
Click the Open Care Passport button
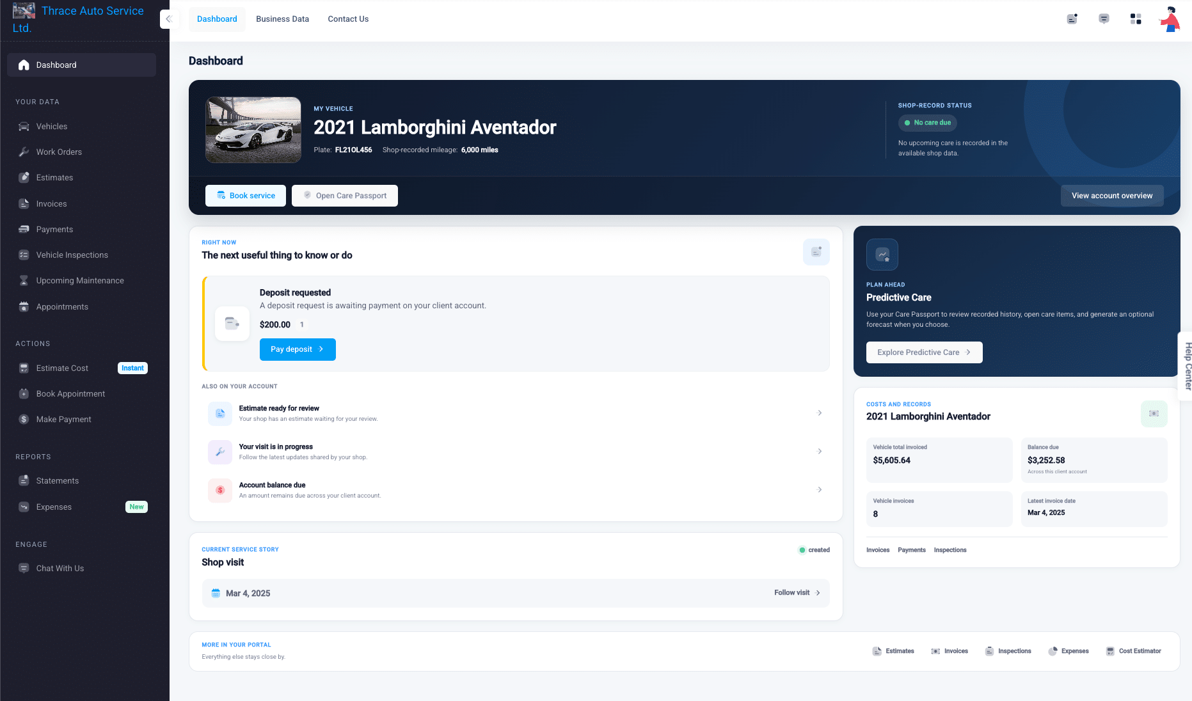pos(345,196)
